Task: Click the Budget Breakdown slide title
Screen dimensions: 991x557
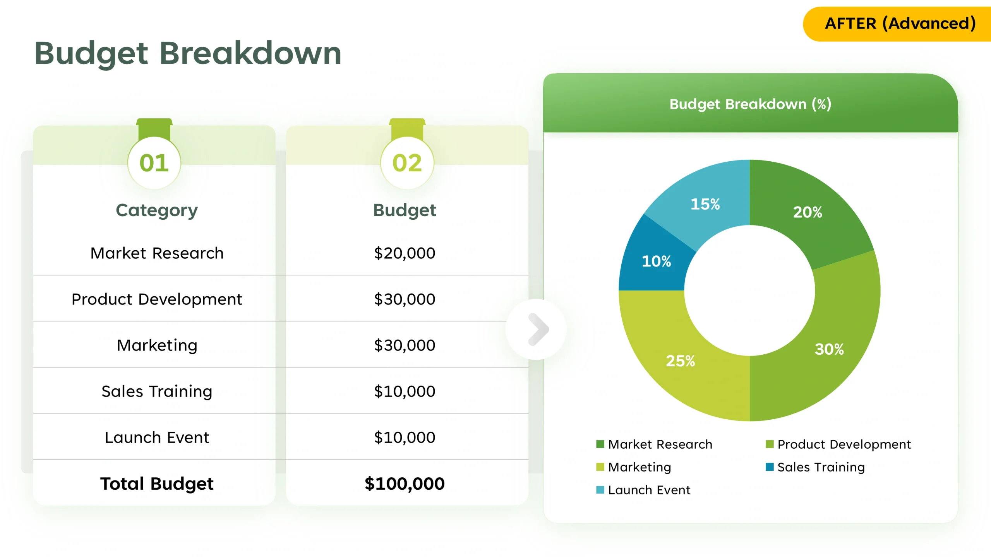Action: click(x=188, y=53)
